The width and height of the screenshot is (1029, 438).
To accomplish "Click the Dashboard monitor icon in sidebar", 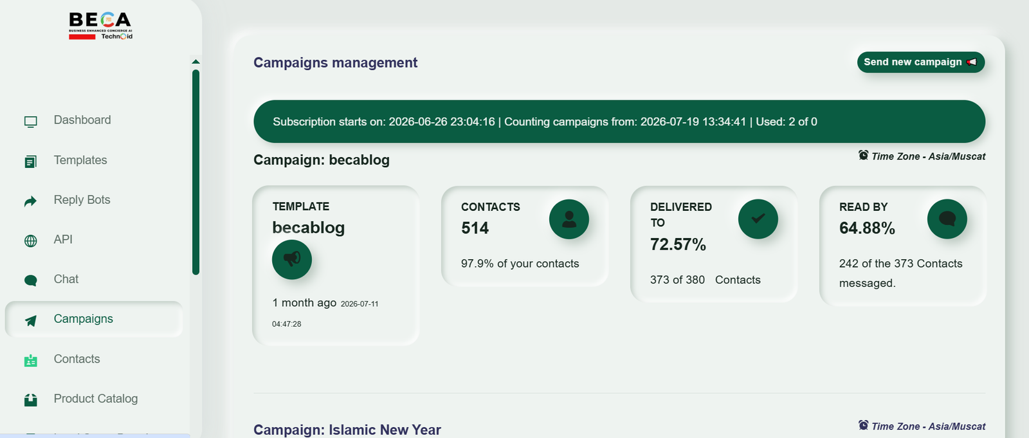I will point(31,122).
